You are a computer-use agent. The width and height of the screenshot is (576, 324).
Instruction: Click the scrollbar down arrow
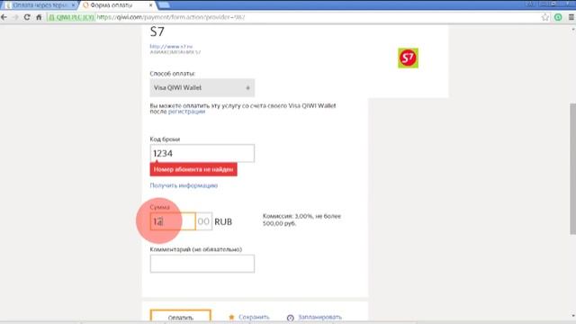pyautogui.click(x=572, y=316)
